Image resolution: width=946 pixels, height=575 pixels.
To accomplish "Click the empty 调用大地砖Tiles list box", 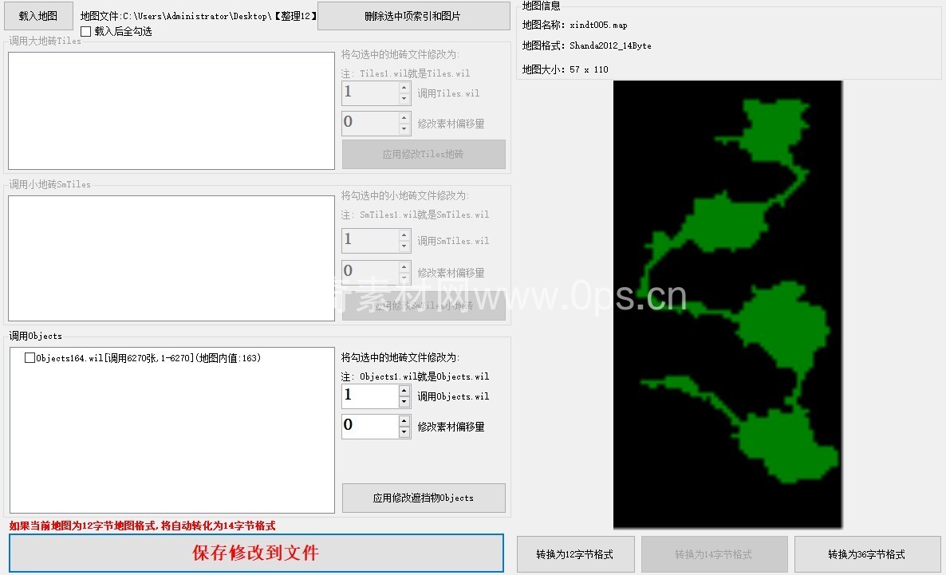I will pyautogui.click(x=171, y=111).
